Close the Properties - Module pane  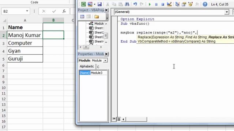(x=106, y=54)
